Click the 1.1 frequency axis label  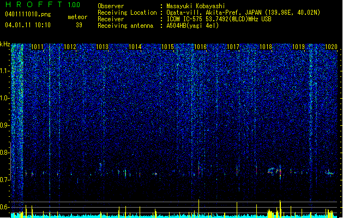click(x=5, y=71)
